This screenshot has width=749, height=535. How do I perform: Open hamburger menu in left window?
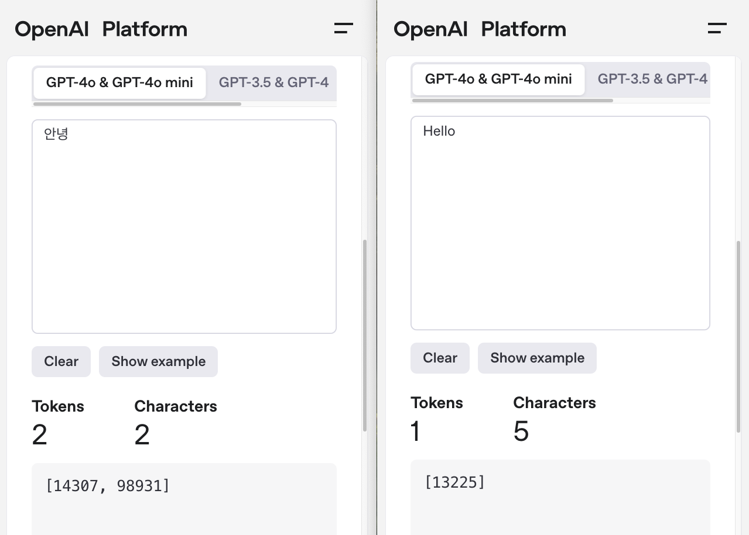click(344, 28)
